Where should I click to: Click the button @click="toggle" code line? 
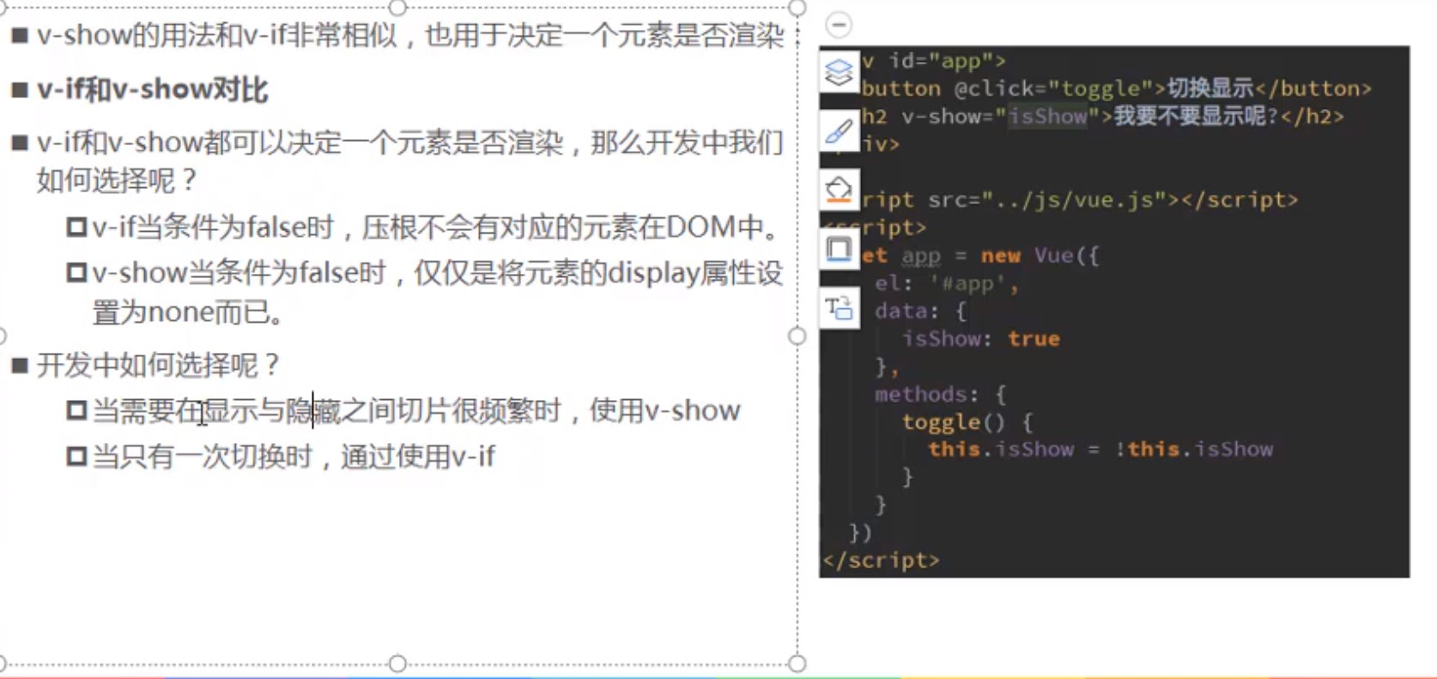[x=1116, y=88]
